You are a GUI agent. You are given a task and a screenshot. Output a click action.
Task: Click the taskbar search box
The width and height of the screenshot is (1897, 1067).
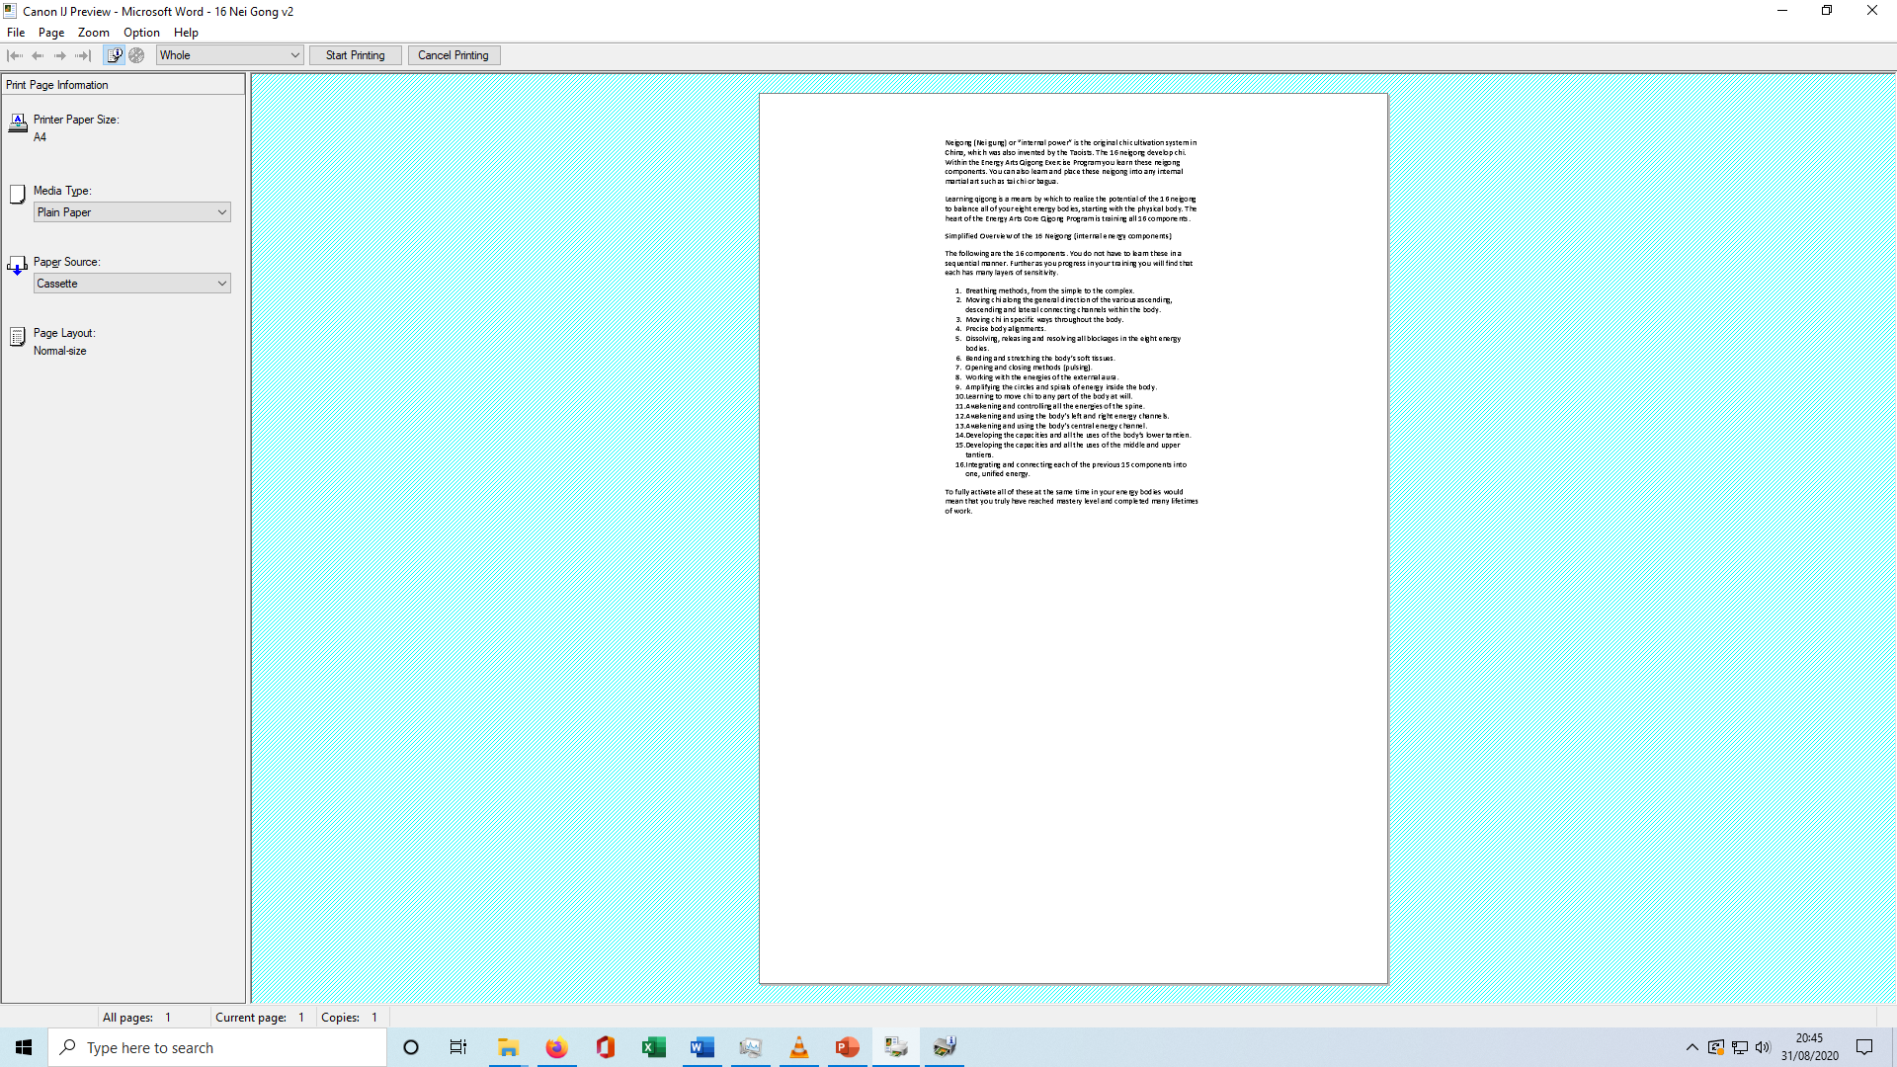click(x=217, y=1047)
